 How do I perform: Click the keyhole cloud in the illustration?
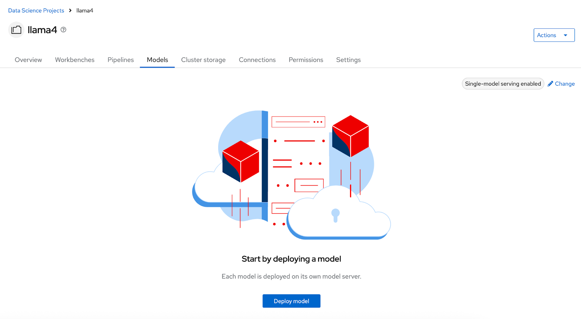point(339,213)
